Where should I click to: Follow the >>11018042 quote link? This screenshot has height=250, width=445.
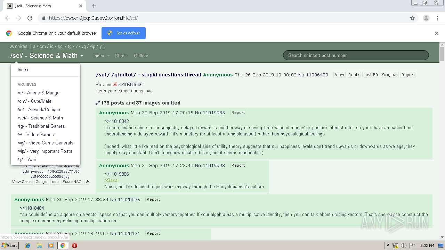point(116,121)
